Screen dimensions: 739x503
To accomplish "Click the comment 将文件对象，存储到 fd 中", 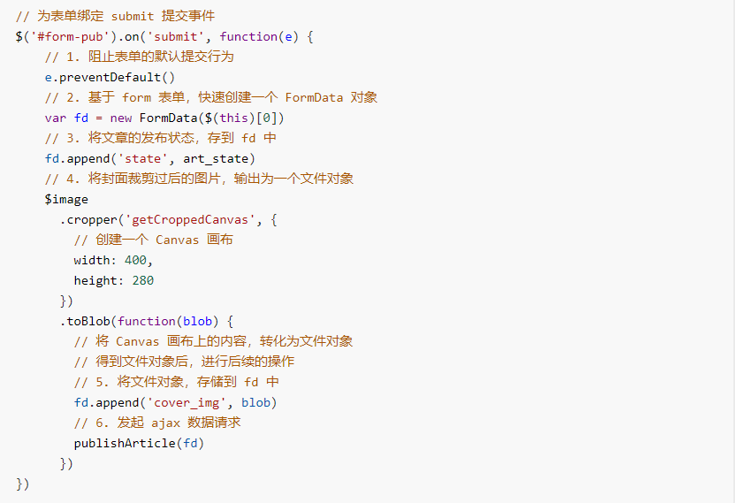I will 177,382.
